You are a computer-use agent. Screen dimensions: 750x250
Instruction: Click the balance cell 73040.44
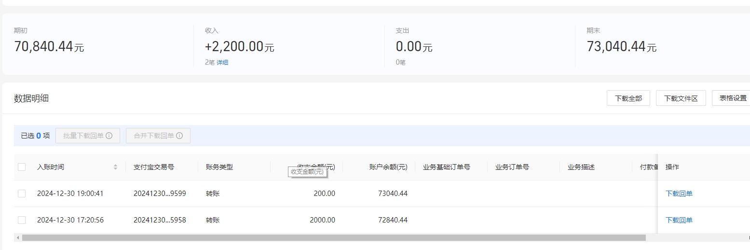click(393, 194)
